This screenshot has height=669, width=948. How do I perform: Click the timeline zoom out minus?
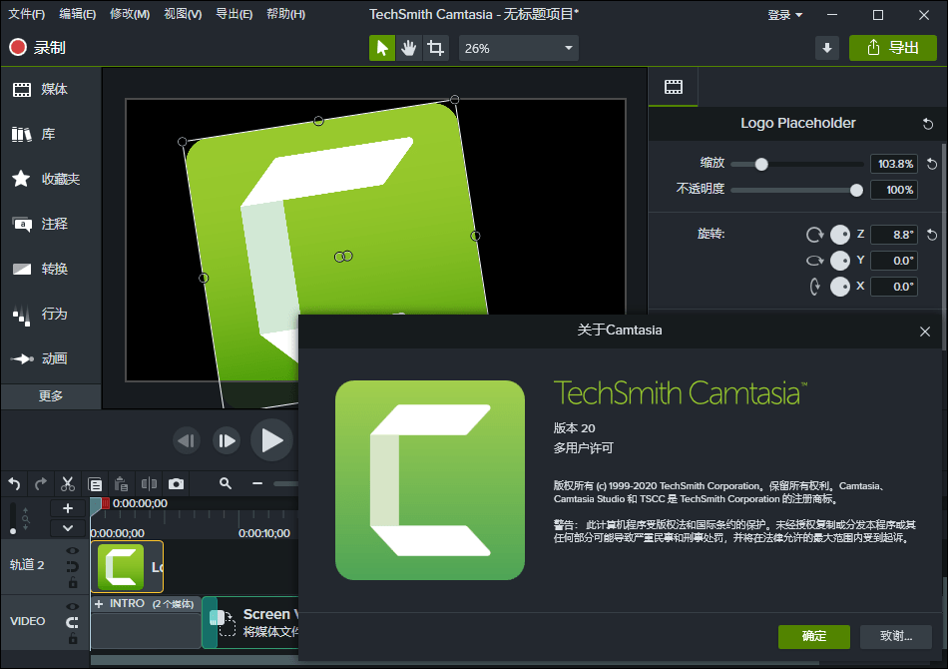click(257, 483)
